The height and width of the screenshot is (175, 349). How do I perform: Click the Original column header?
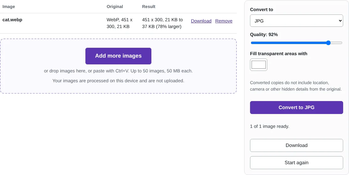(115, 7)
